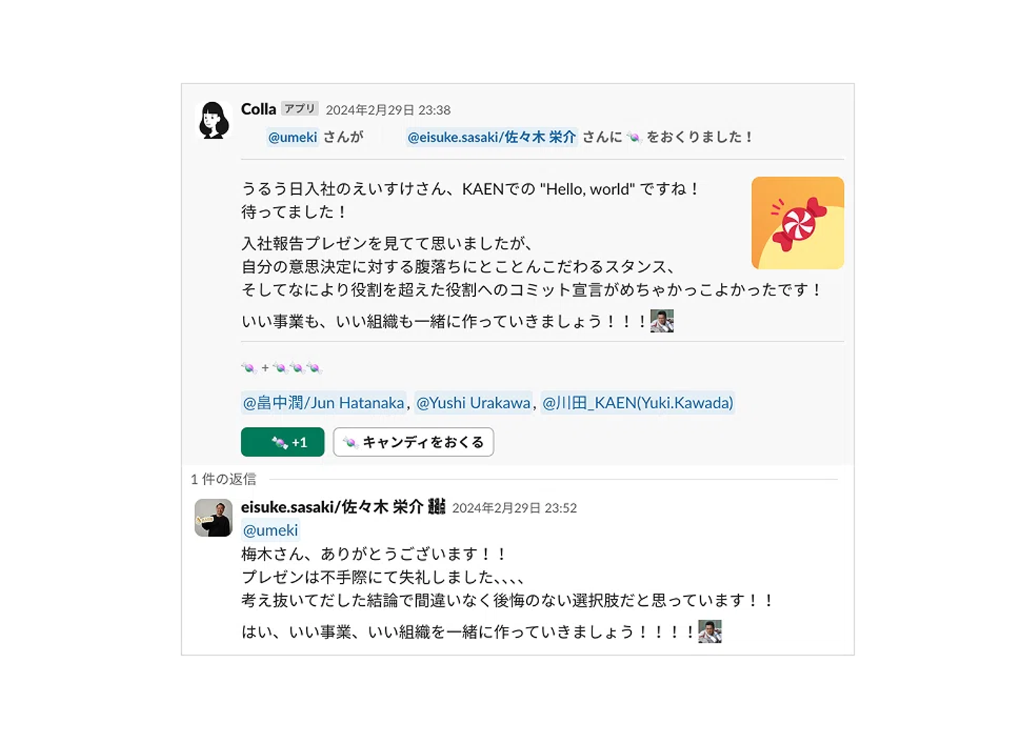Click the candy emoji in the header line
The width and height of the screenshot is (1035, 739).
click(x=634, y=137)
